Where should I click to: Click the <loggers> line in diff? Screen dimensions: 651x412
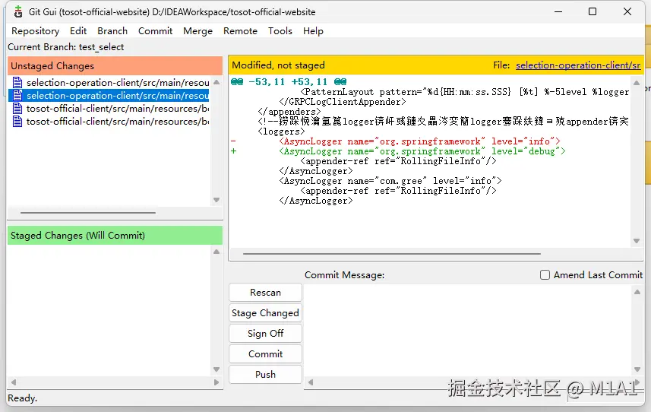pyautogui.click(x=281, y=132)
